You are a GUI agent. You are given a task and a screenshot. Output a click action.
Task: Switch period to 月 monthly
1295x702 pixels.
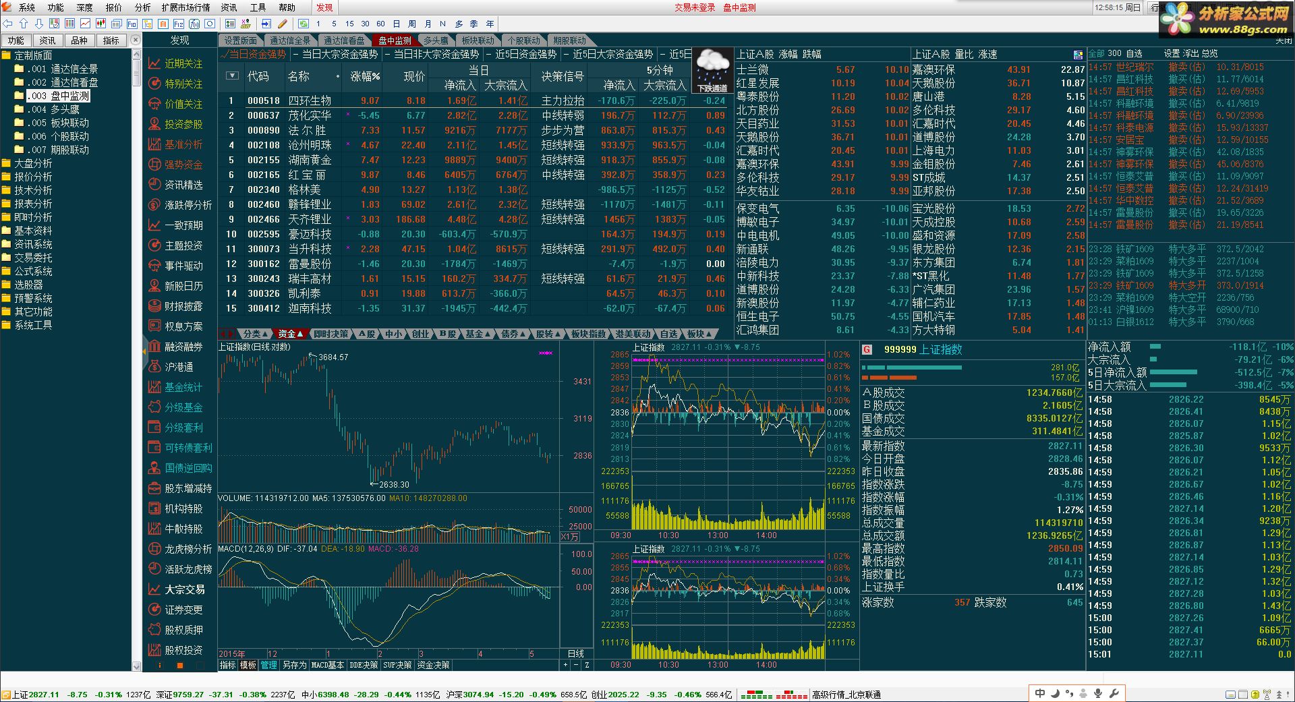(x=428, y=24)
